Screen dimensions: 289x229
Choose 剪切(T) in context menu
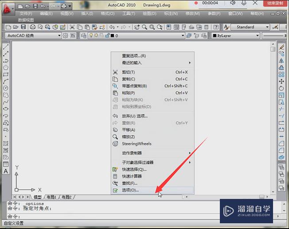[153, 72]
